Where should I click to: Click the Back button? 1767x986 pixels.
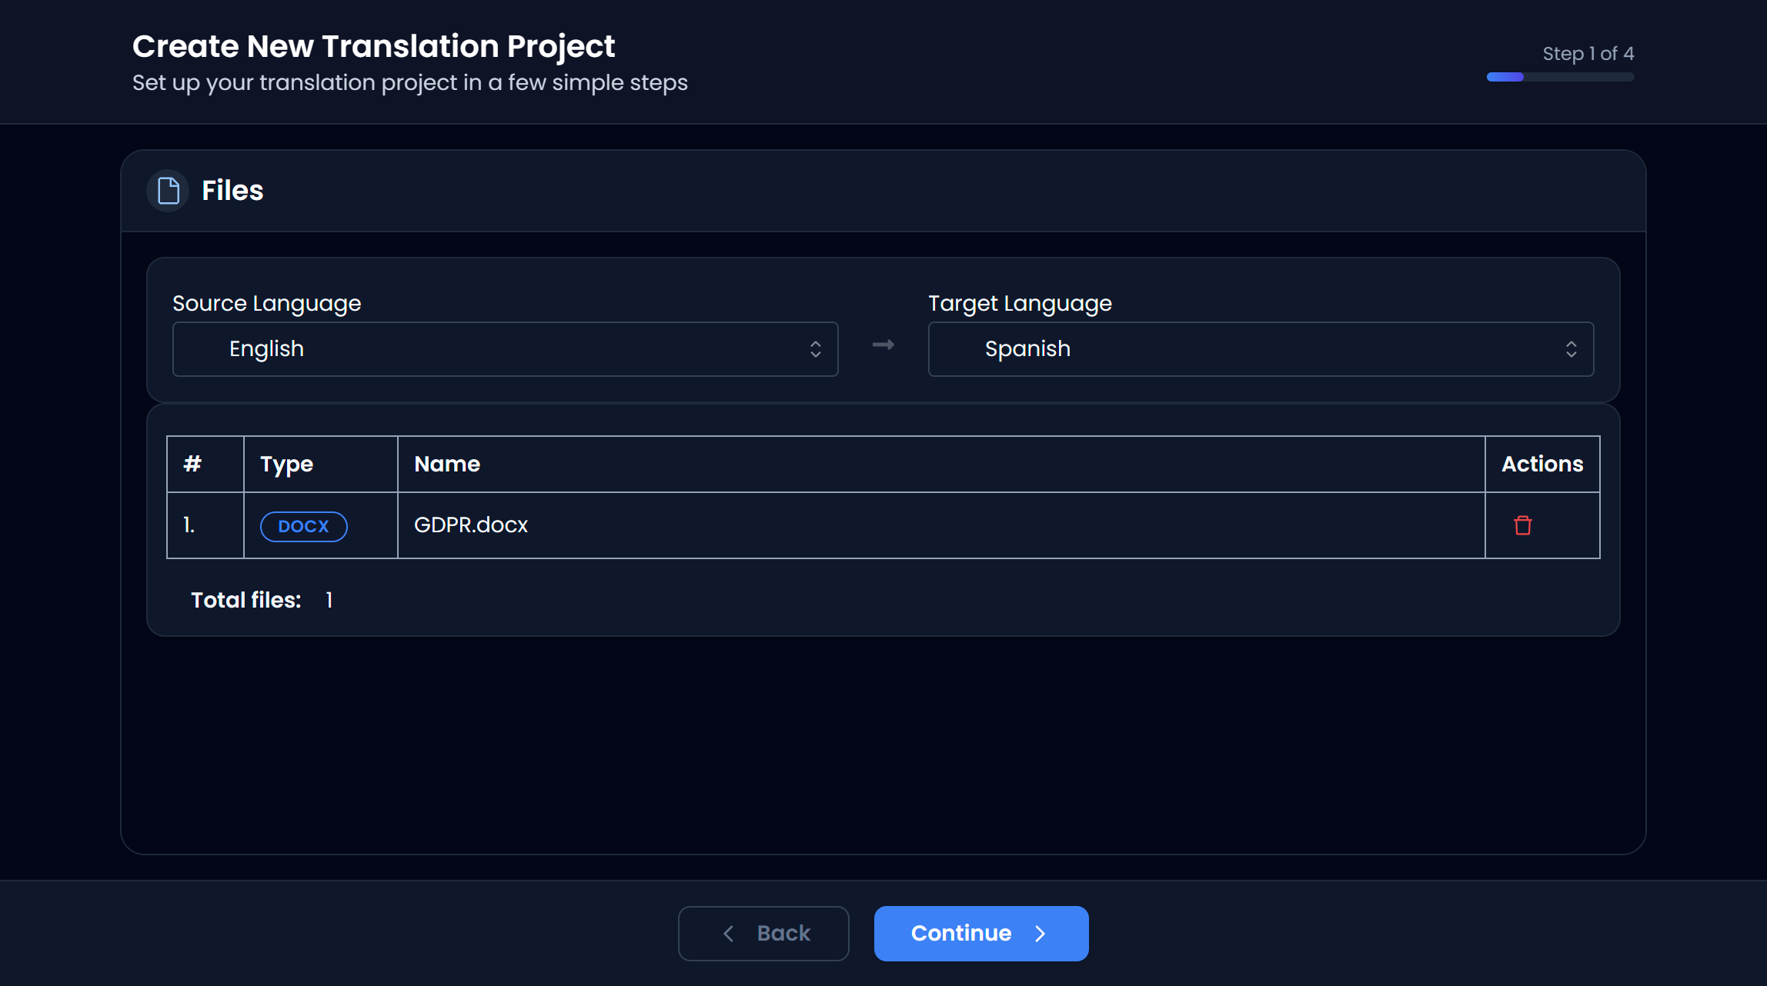pyautogui.click(x=763, y=933)
